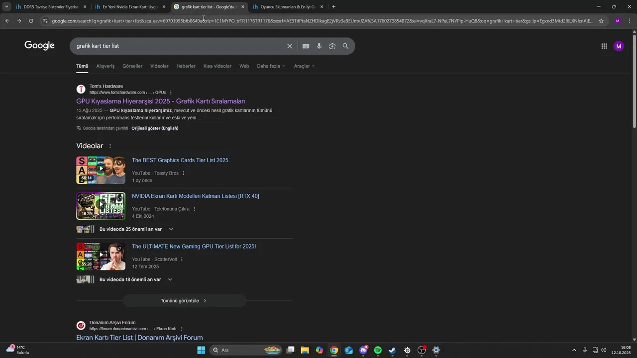Go to the Google logo homepage
Image resolution: width=637 pixels, height=358 pixels.
39,46
